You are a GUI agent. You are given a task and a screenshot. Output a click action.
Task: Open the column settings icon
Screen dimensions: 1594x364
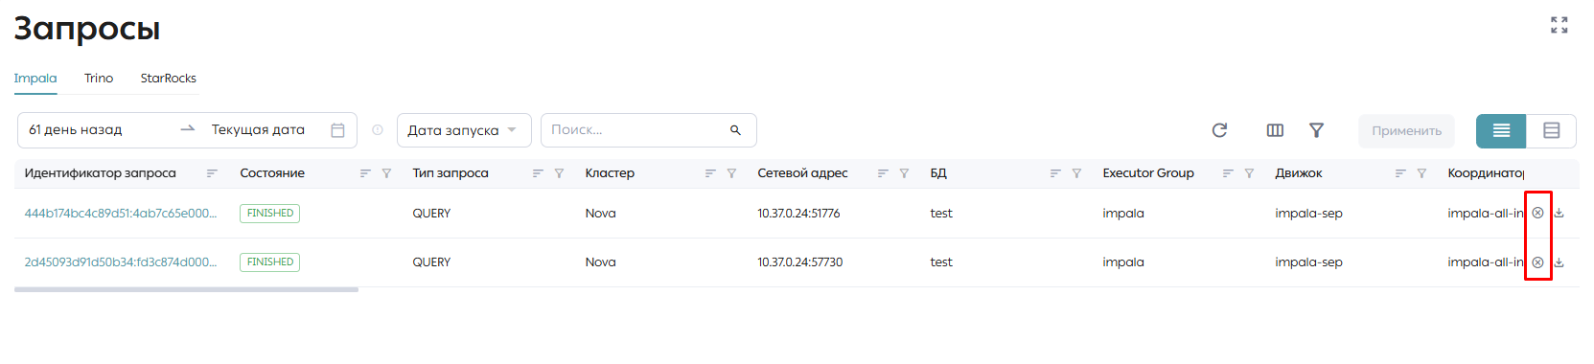(x=1275, y=130)
